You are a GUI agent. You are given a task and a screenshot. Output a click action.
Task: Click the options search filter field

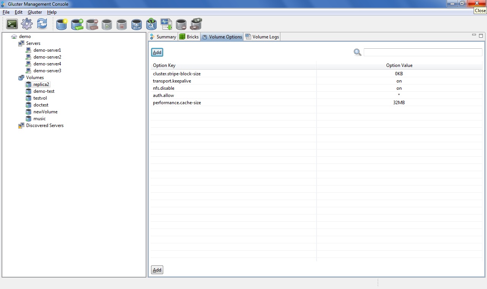point(423,52)
